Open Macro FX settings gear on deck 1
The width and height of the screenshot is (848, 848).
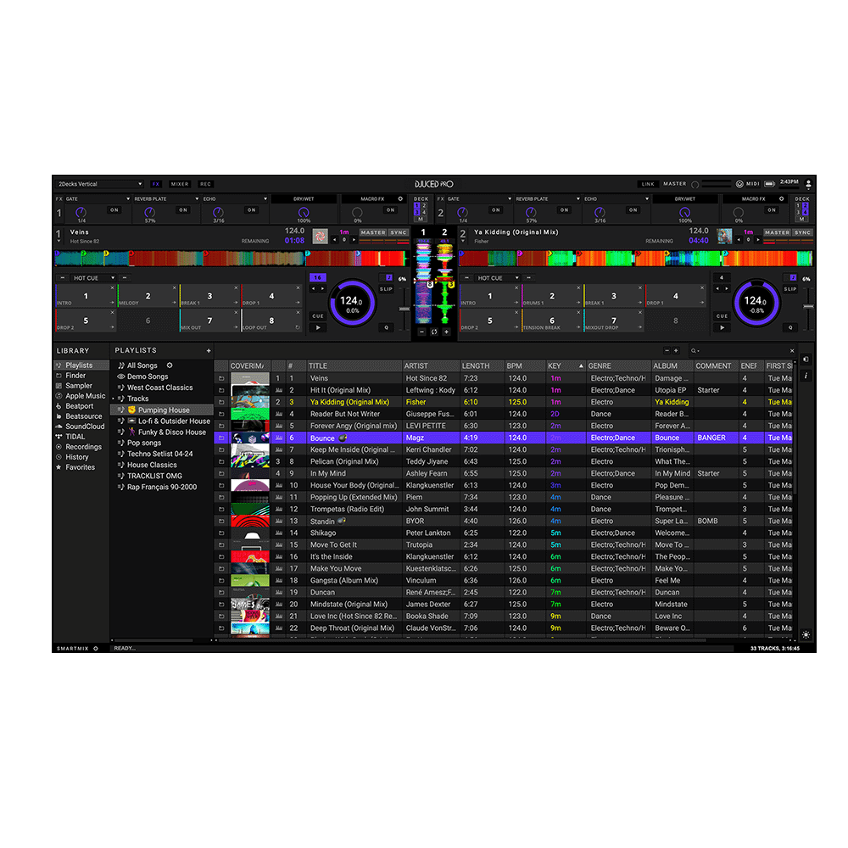point(400,199)
